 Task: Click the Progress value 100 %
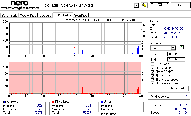[x=184, y=105]
